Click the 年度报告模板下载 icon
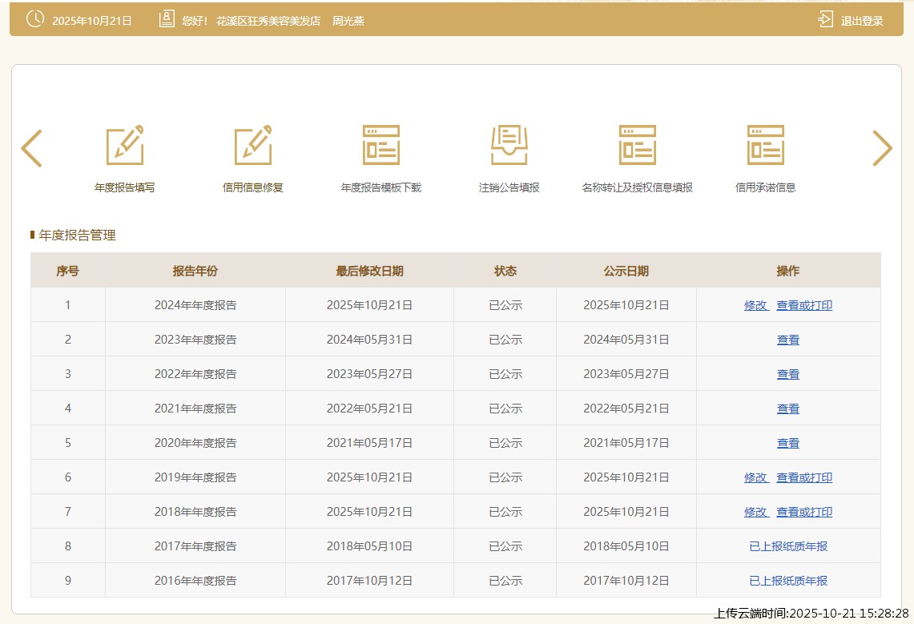The height and width of the screenshot is (624, 914). click(381, 146)
